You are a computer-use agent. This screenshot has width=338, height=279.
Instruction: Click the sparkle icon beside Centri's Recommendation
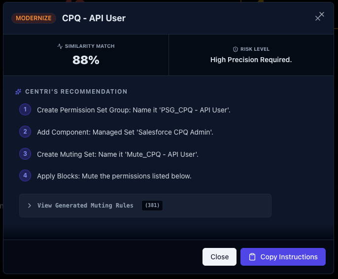pyautogui.click(x=18, y=92)
